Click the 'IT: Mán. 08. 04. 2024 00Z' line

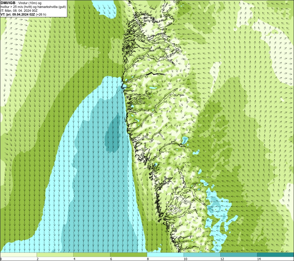(19, 11)
